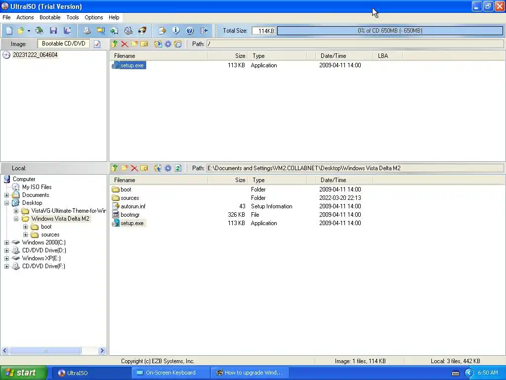Open the Bootable menu
Image resolution: width=506 pixels, height=380 pixels.
tap(50, 17)
